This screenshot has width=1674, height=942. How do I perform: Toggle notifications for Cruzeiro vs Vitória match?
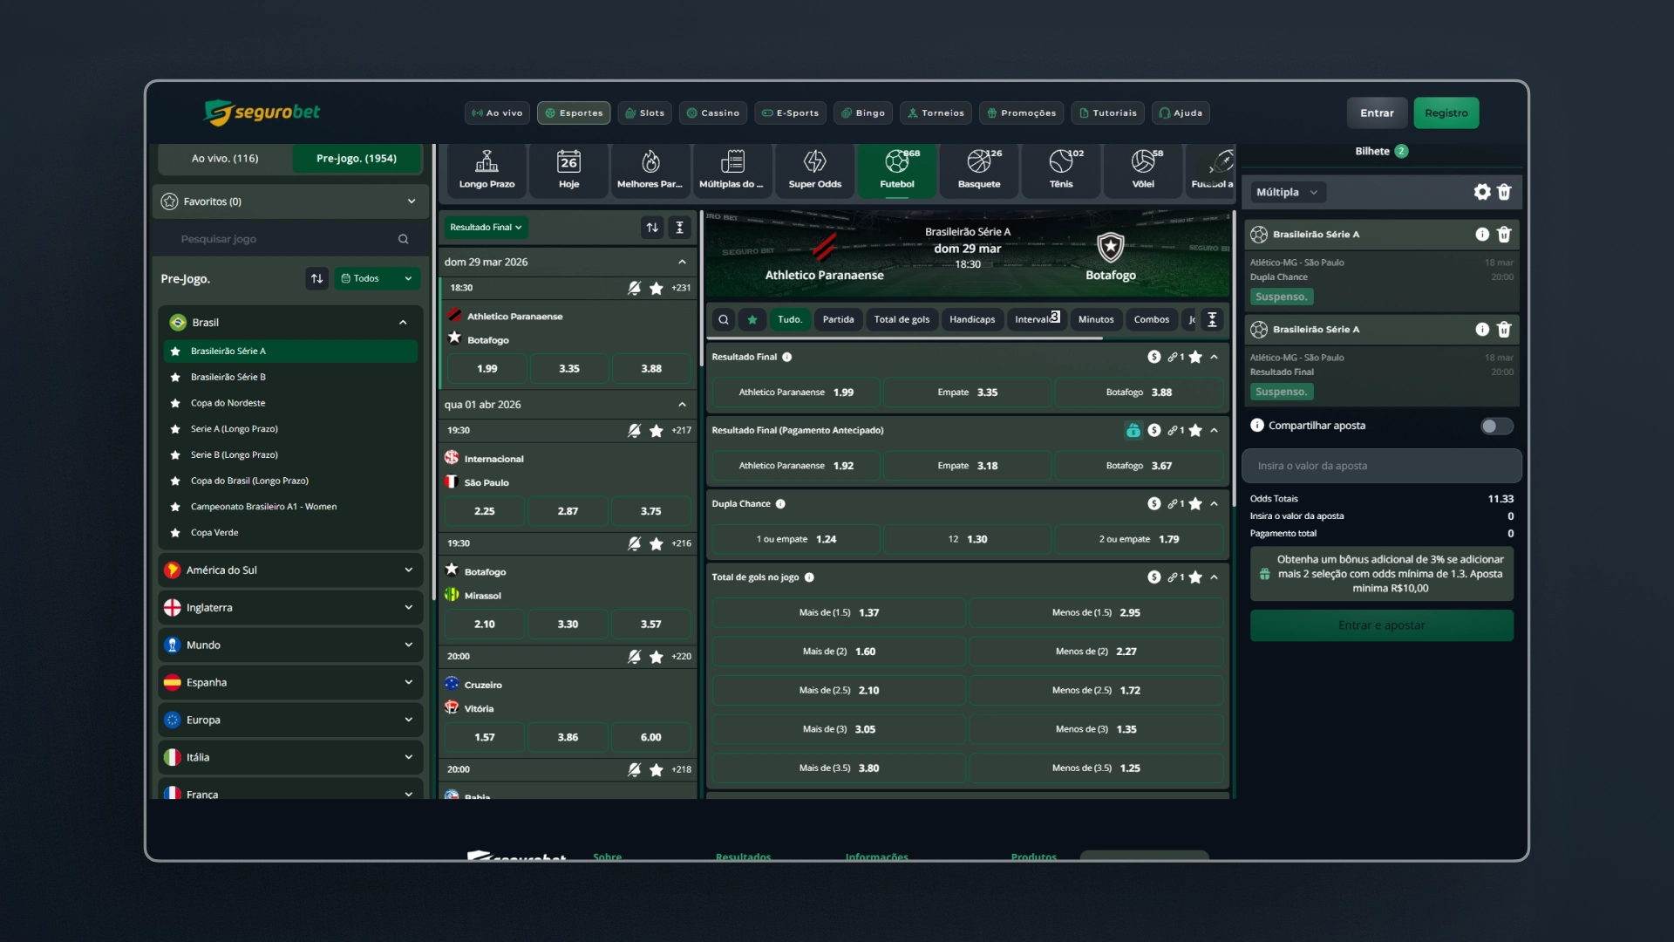tap(634, 656)
